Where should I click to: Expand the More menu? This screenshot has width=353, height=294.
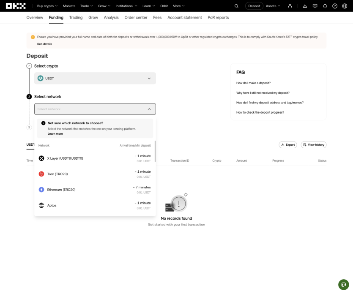(178, 6)
